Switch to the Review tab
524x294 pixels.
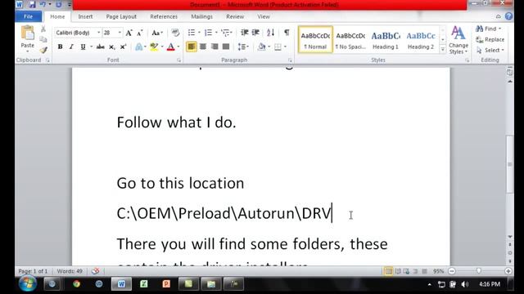pos(235,16)
